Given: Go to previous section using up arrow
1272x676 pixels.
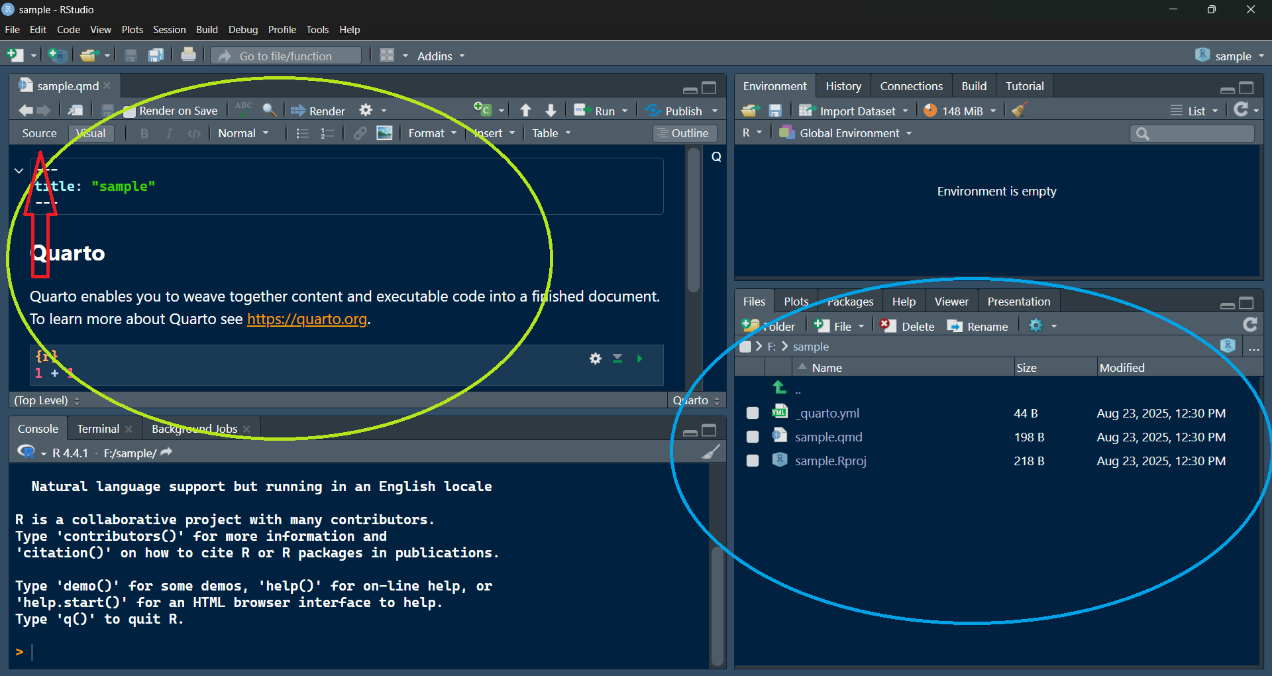Looking at the screenshot, I should 525,110.
